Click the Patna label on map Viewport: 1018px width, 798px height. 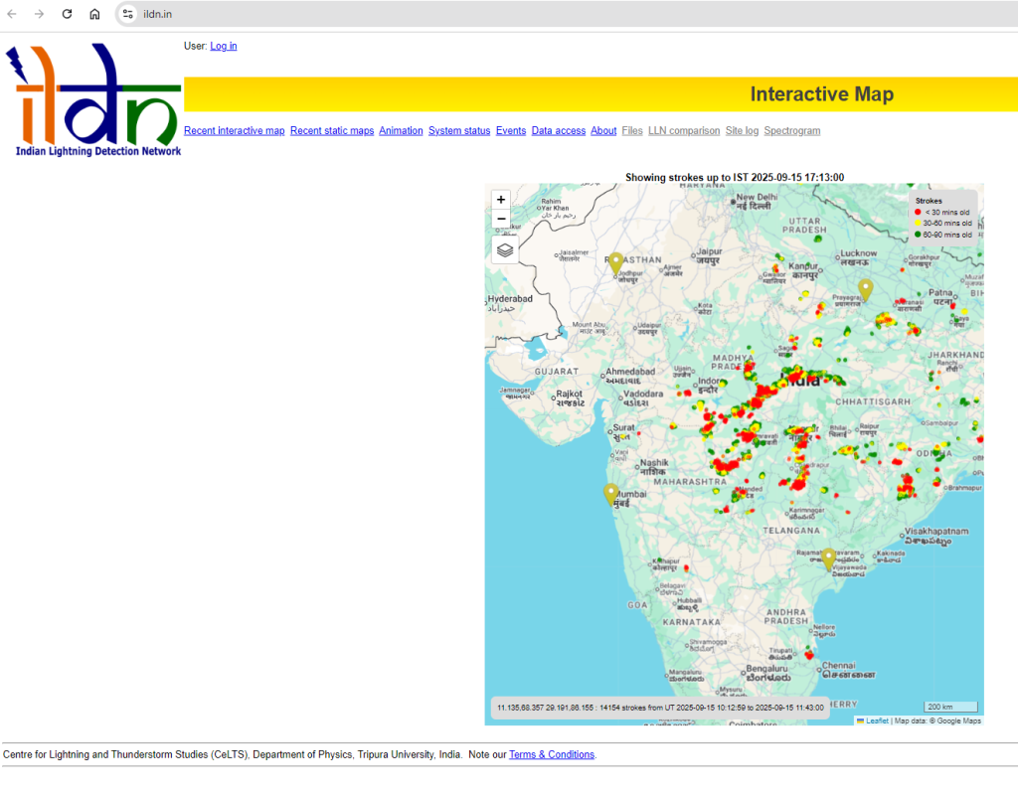pyautogui.click(x=941, y=297)
